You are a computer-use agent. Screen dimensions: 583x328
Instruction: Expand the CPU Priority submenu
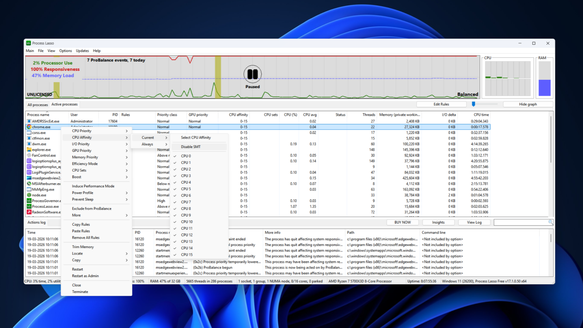[82, 130]
